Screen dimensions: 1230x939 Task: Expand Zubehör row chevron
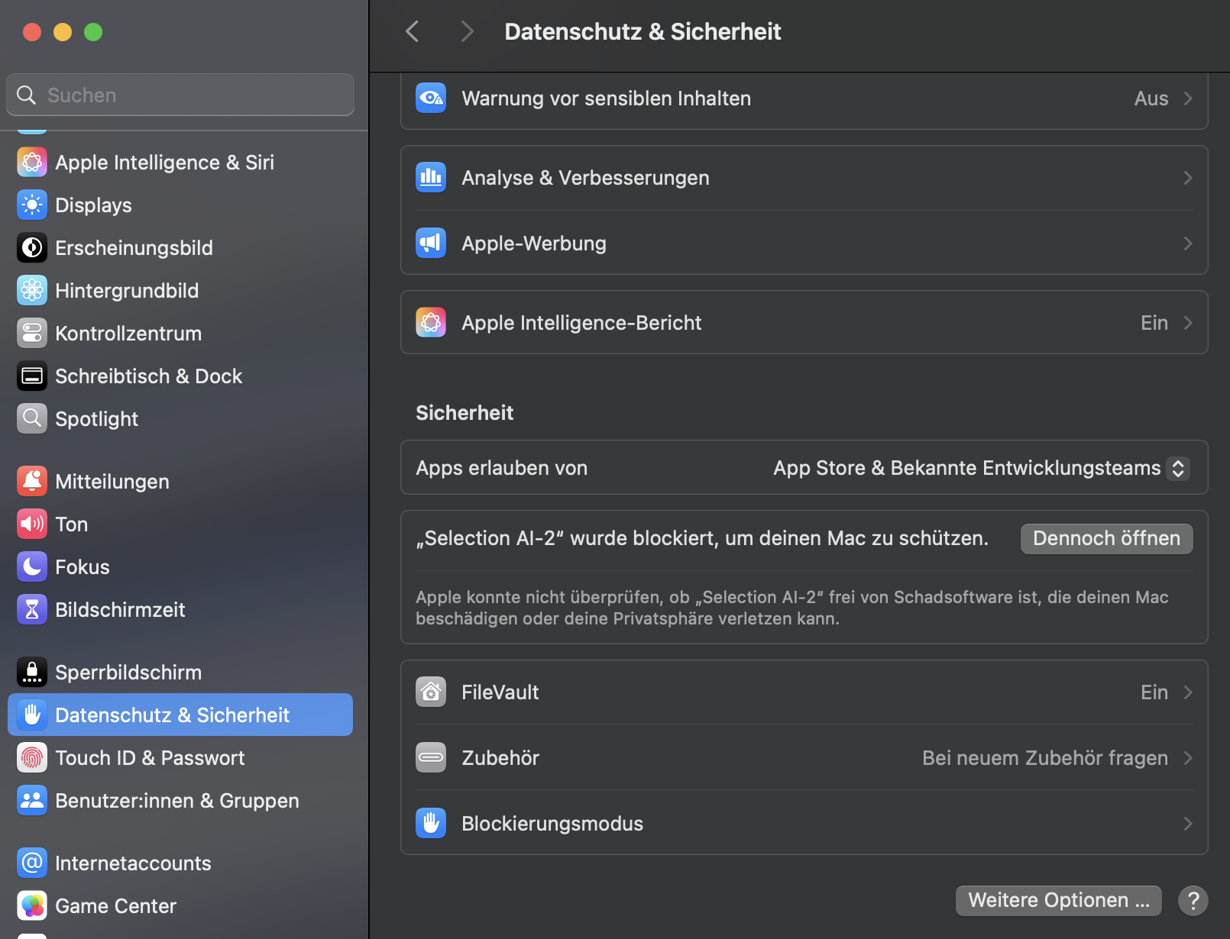click(1188, 758)
